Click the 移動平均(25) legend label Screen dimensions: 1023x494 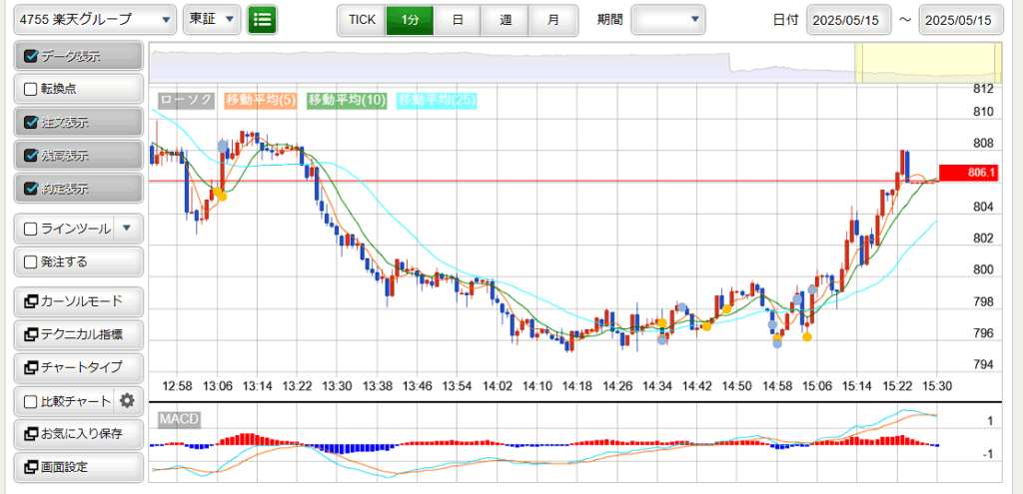438,100
